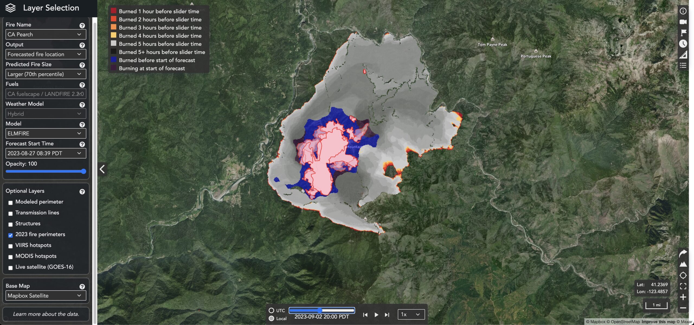Change playback speed via the 1x dropdown
Screen dimensions: 694x325
pyautogui.click(x=411, y=314)
